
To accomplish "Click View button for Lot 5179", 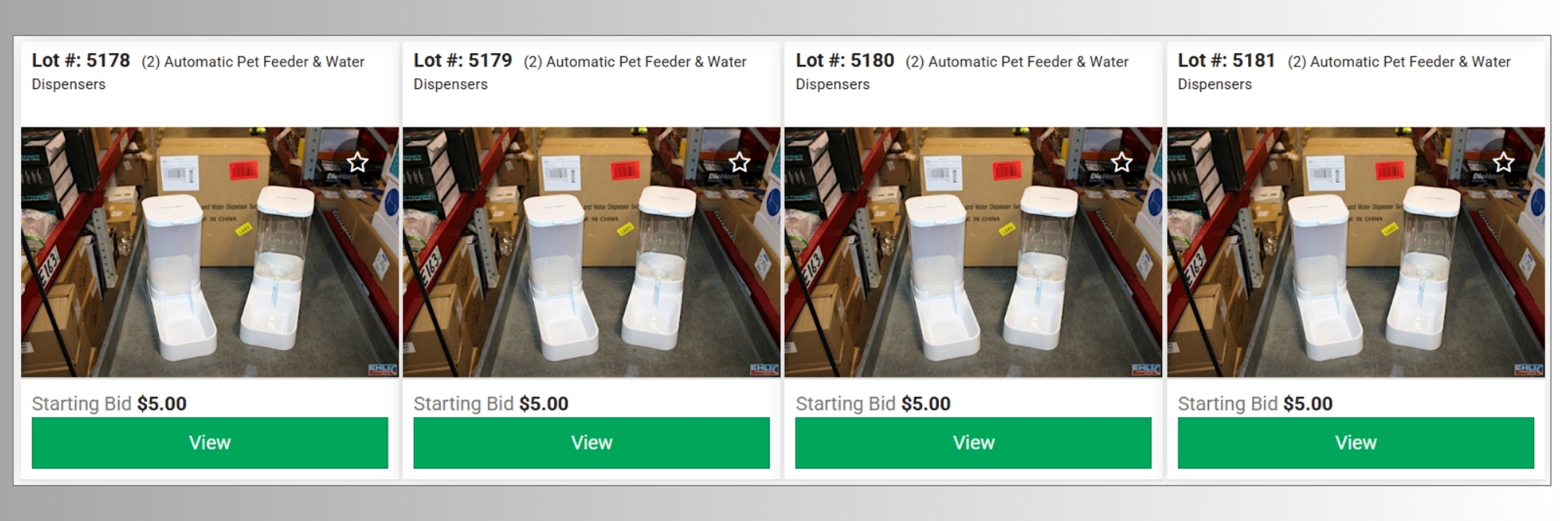I will tap(591, 443).
